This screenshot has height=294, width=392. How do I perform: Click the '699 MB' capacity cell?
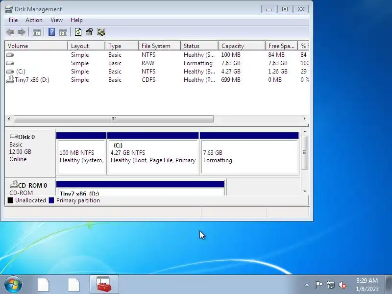click(x=230, y=80)
